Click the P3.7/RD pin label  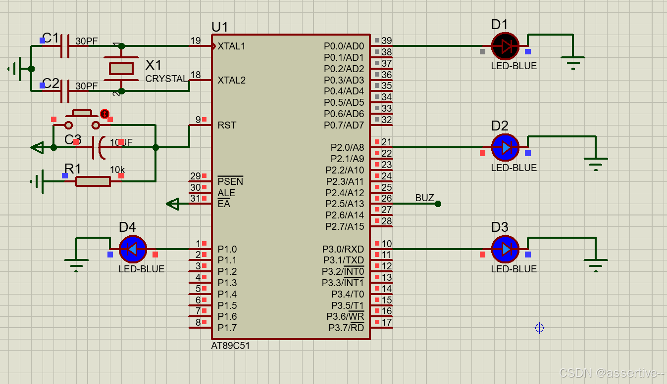346,328
